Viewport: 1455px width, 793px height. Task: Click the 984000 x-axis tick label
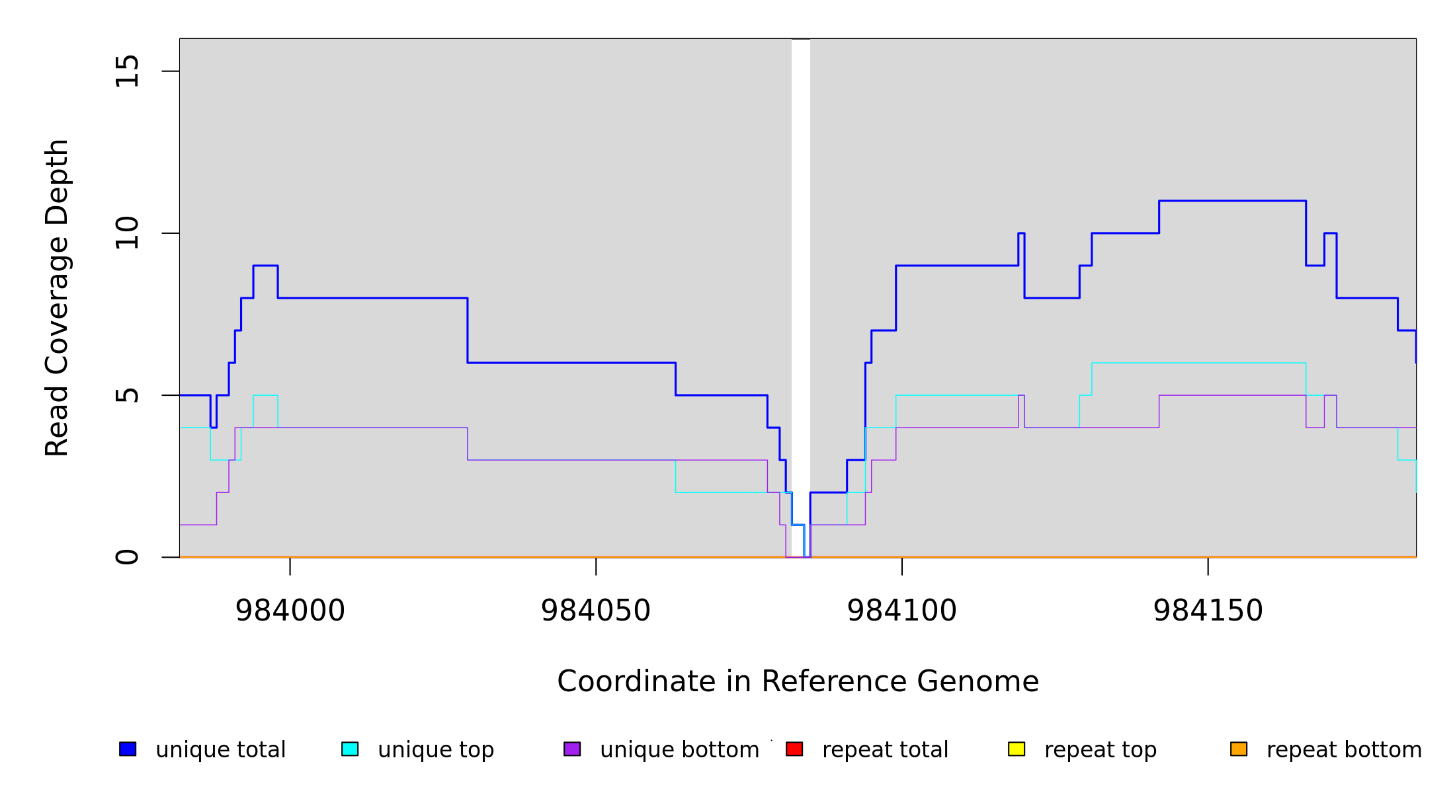(x=290, y=611)
